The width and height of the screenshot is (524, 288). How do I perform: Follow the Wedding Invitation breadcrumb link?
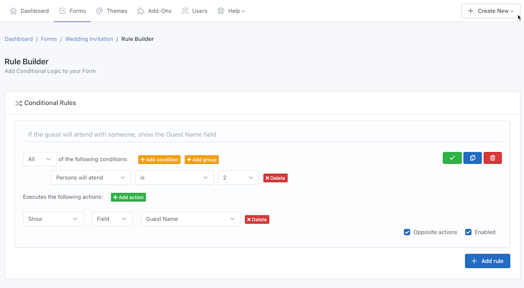click(x=89, y=39)
